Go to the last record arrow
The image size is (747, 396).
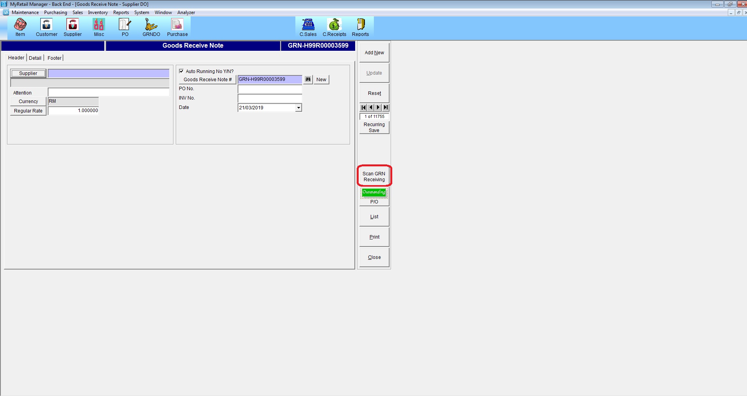[386, 107]
